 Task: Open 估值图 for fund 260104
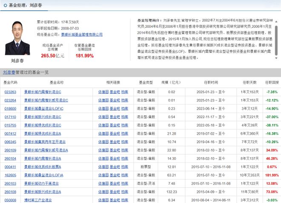pyautogui.click(x=103, y=159)
